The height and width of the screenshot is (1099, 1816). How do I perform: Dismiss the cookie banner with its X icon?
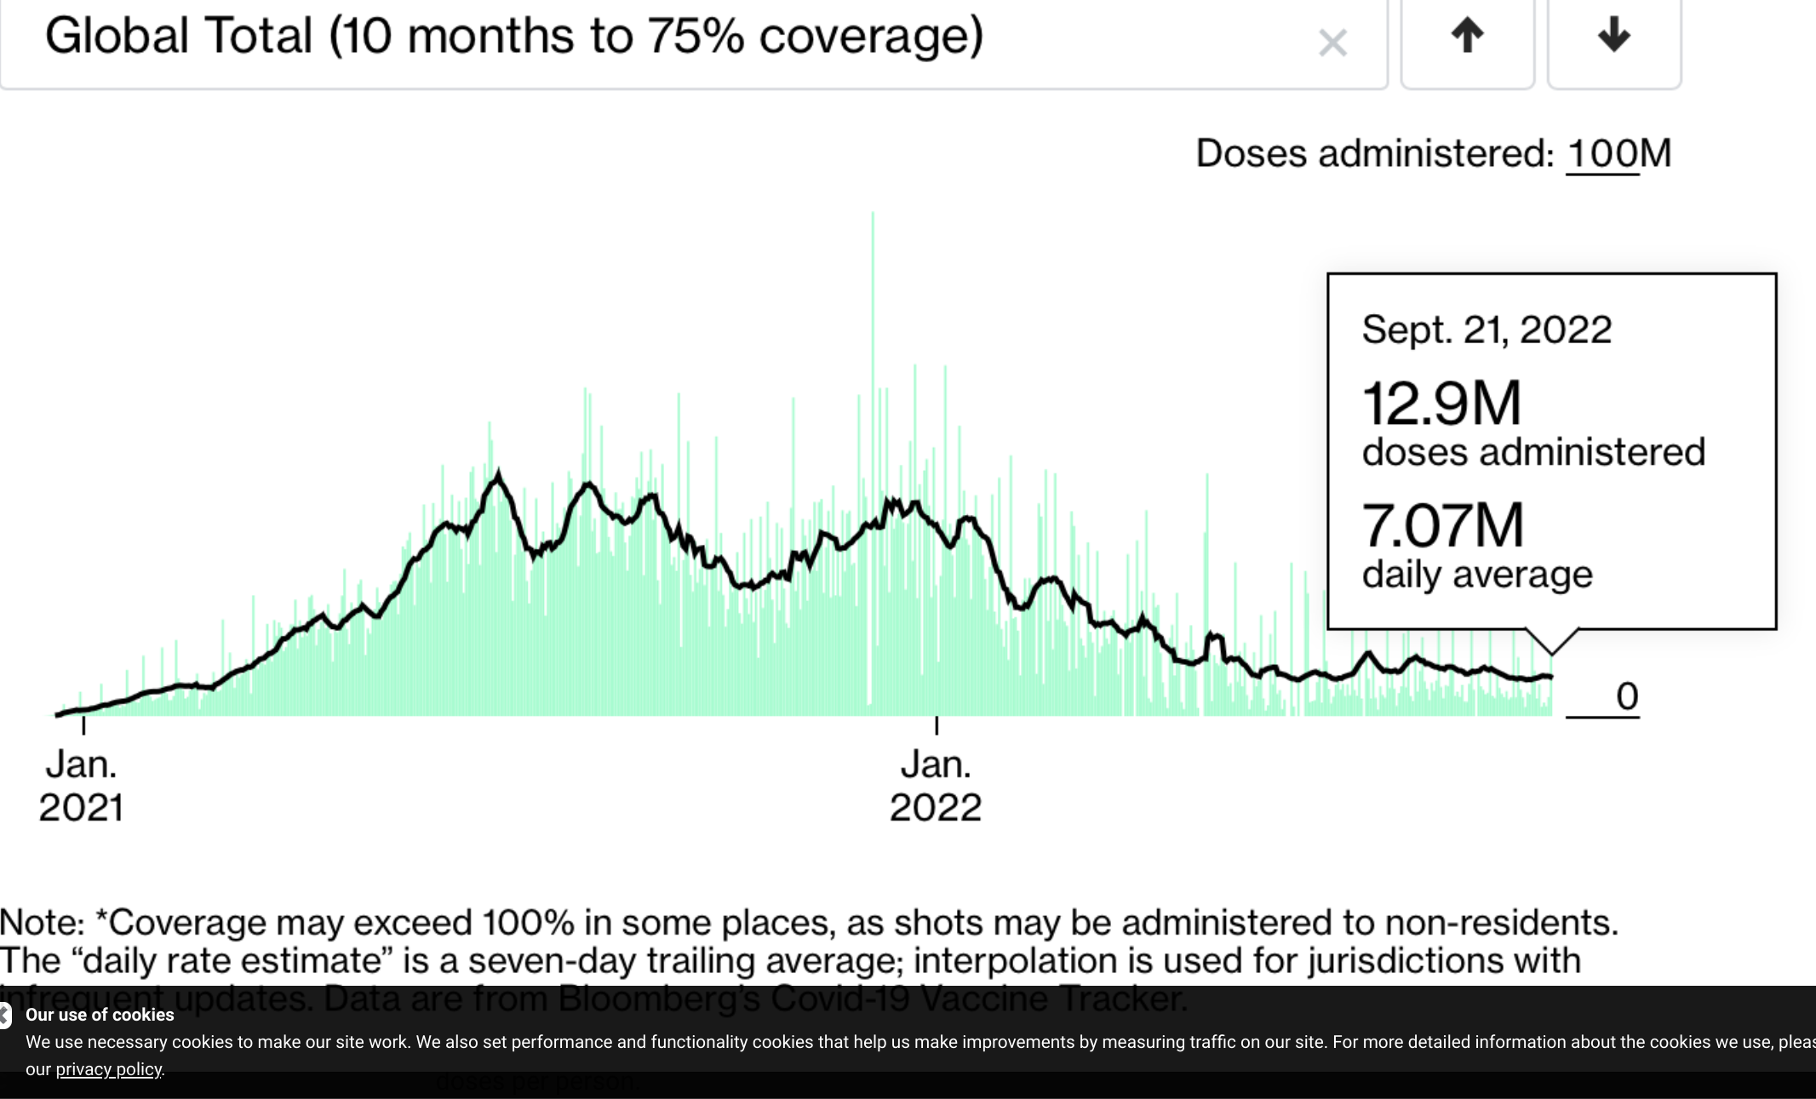[x=5, y=1015]
